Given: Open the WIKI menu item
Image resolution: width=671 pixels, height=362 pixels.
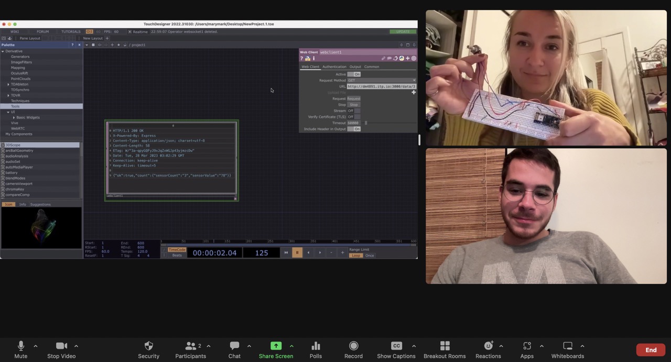Looking at the screenshot, I should coord(15,31).
